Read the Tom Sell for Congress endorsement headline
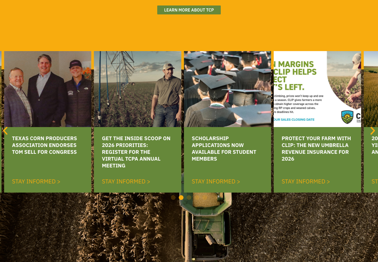The height and width of the screenshot is (262, 378). coord(44,145)
